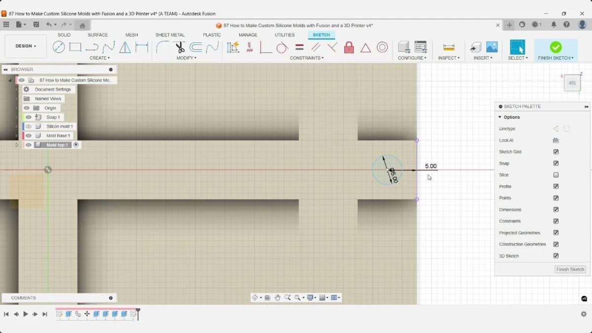This screenshot has width=592, height=333.
Task: Toggle the Constraints checkbox
Action: (x=556, y=221)
